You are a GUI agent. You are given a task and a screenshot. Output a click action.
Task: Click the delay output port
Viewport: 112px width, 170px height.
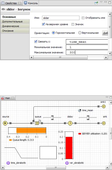pos(75,123)
